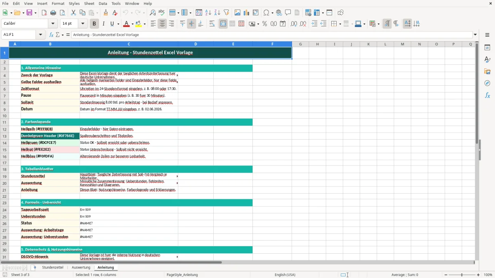Sort ascending A to Z
Viewport: 495px width, 278px height.
(208, 13)
